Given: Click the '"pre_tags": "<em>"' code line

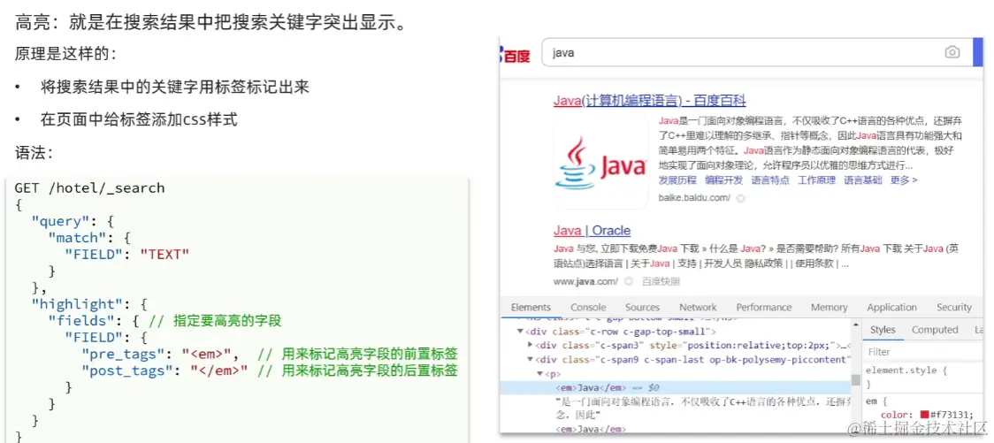Looking at the screenshot, I should pos(159,354).
